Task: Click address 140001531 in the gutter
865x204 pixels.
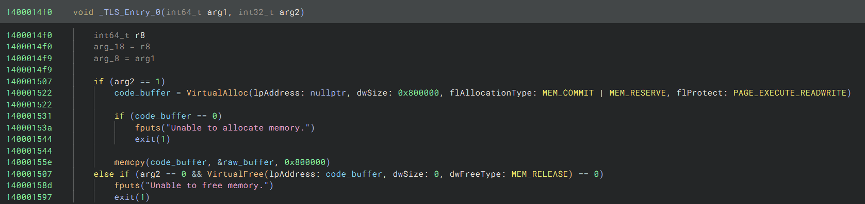Action: point(29,116)
